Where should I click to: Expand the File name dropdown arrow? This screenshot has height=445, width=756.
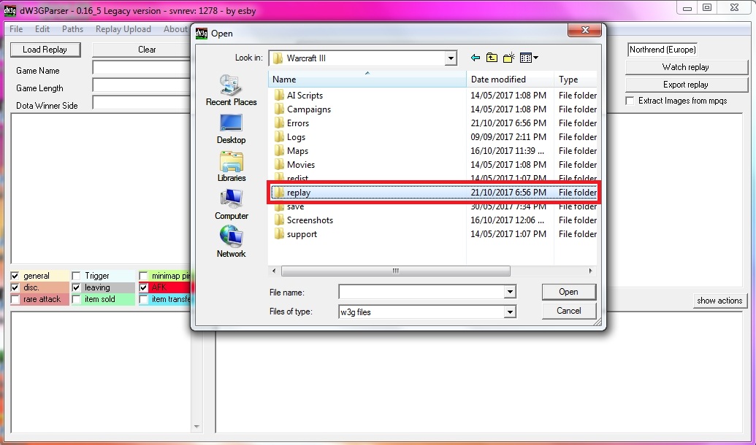[510, 292]
